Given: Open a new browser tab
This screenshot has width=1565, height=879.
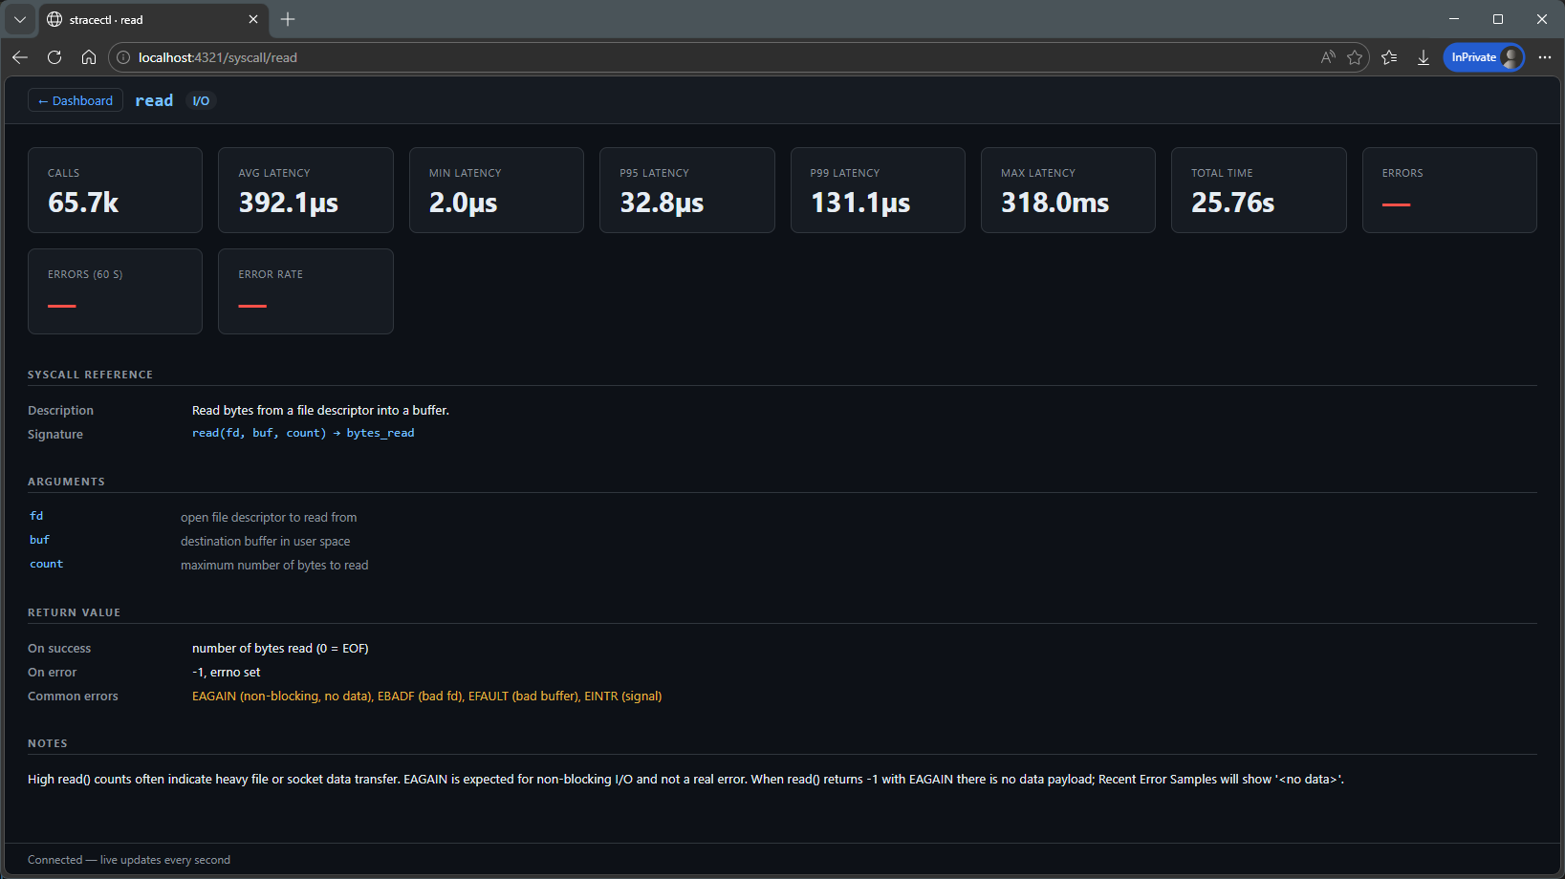Looking at the screenshot, I should pyautogui.click(x=287, y=19).
